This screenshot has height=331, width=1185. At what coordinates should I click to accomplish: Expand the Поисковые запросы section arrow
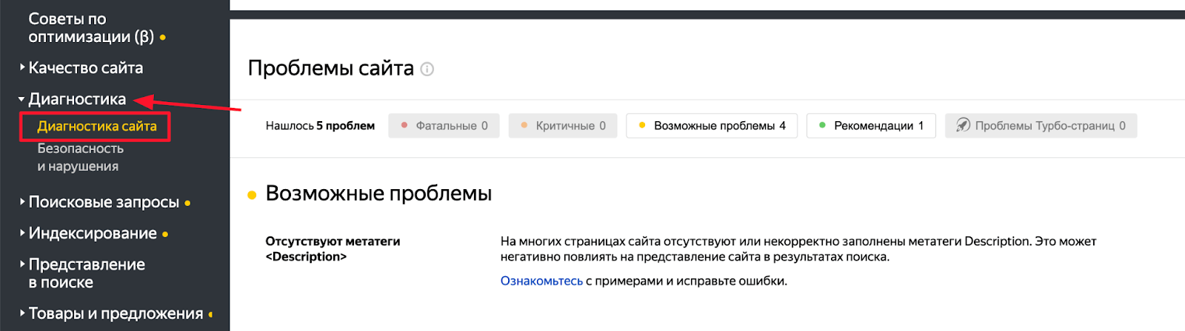click(22, 201)
